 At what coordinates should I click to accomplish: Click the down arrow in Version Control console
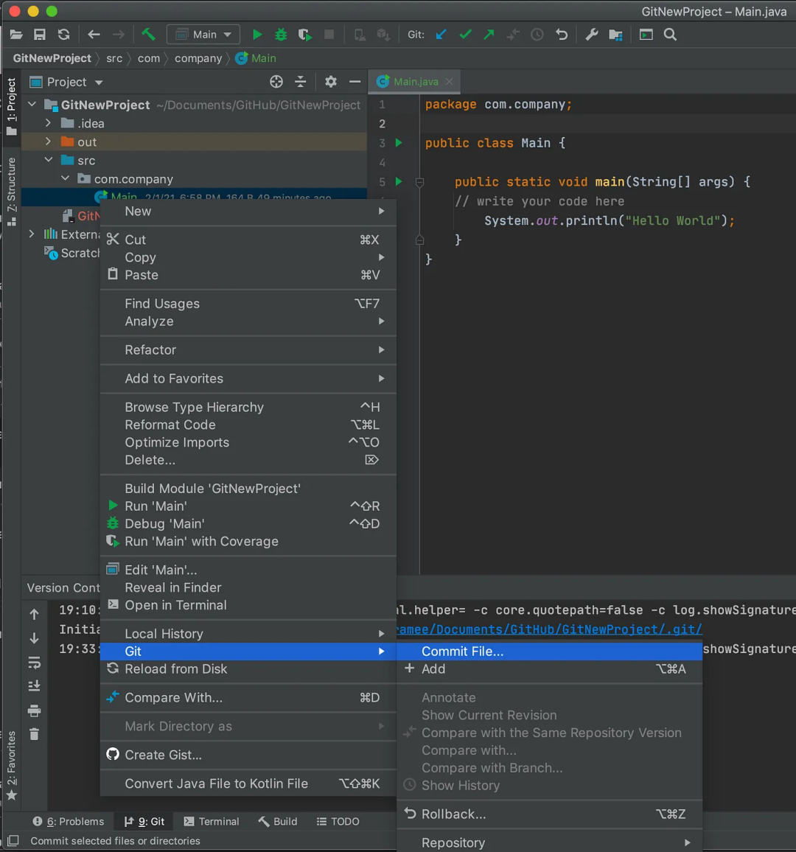coord(34,638)
